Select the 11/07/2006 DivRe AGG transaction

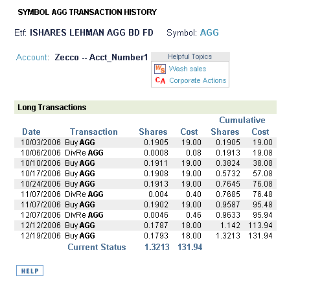coord(145,194)
